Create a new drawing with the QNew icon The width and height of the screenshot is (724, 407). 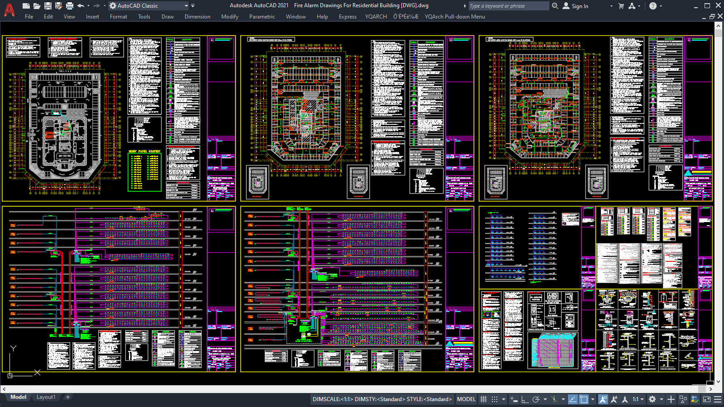[26, 5]
